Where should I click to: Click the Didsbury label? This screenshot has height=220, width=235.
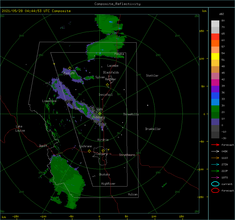[x=98, y=117]
